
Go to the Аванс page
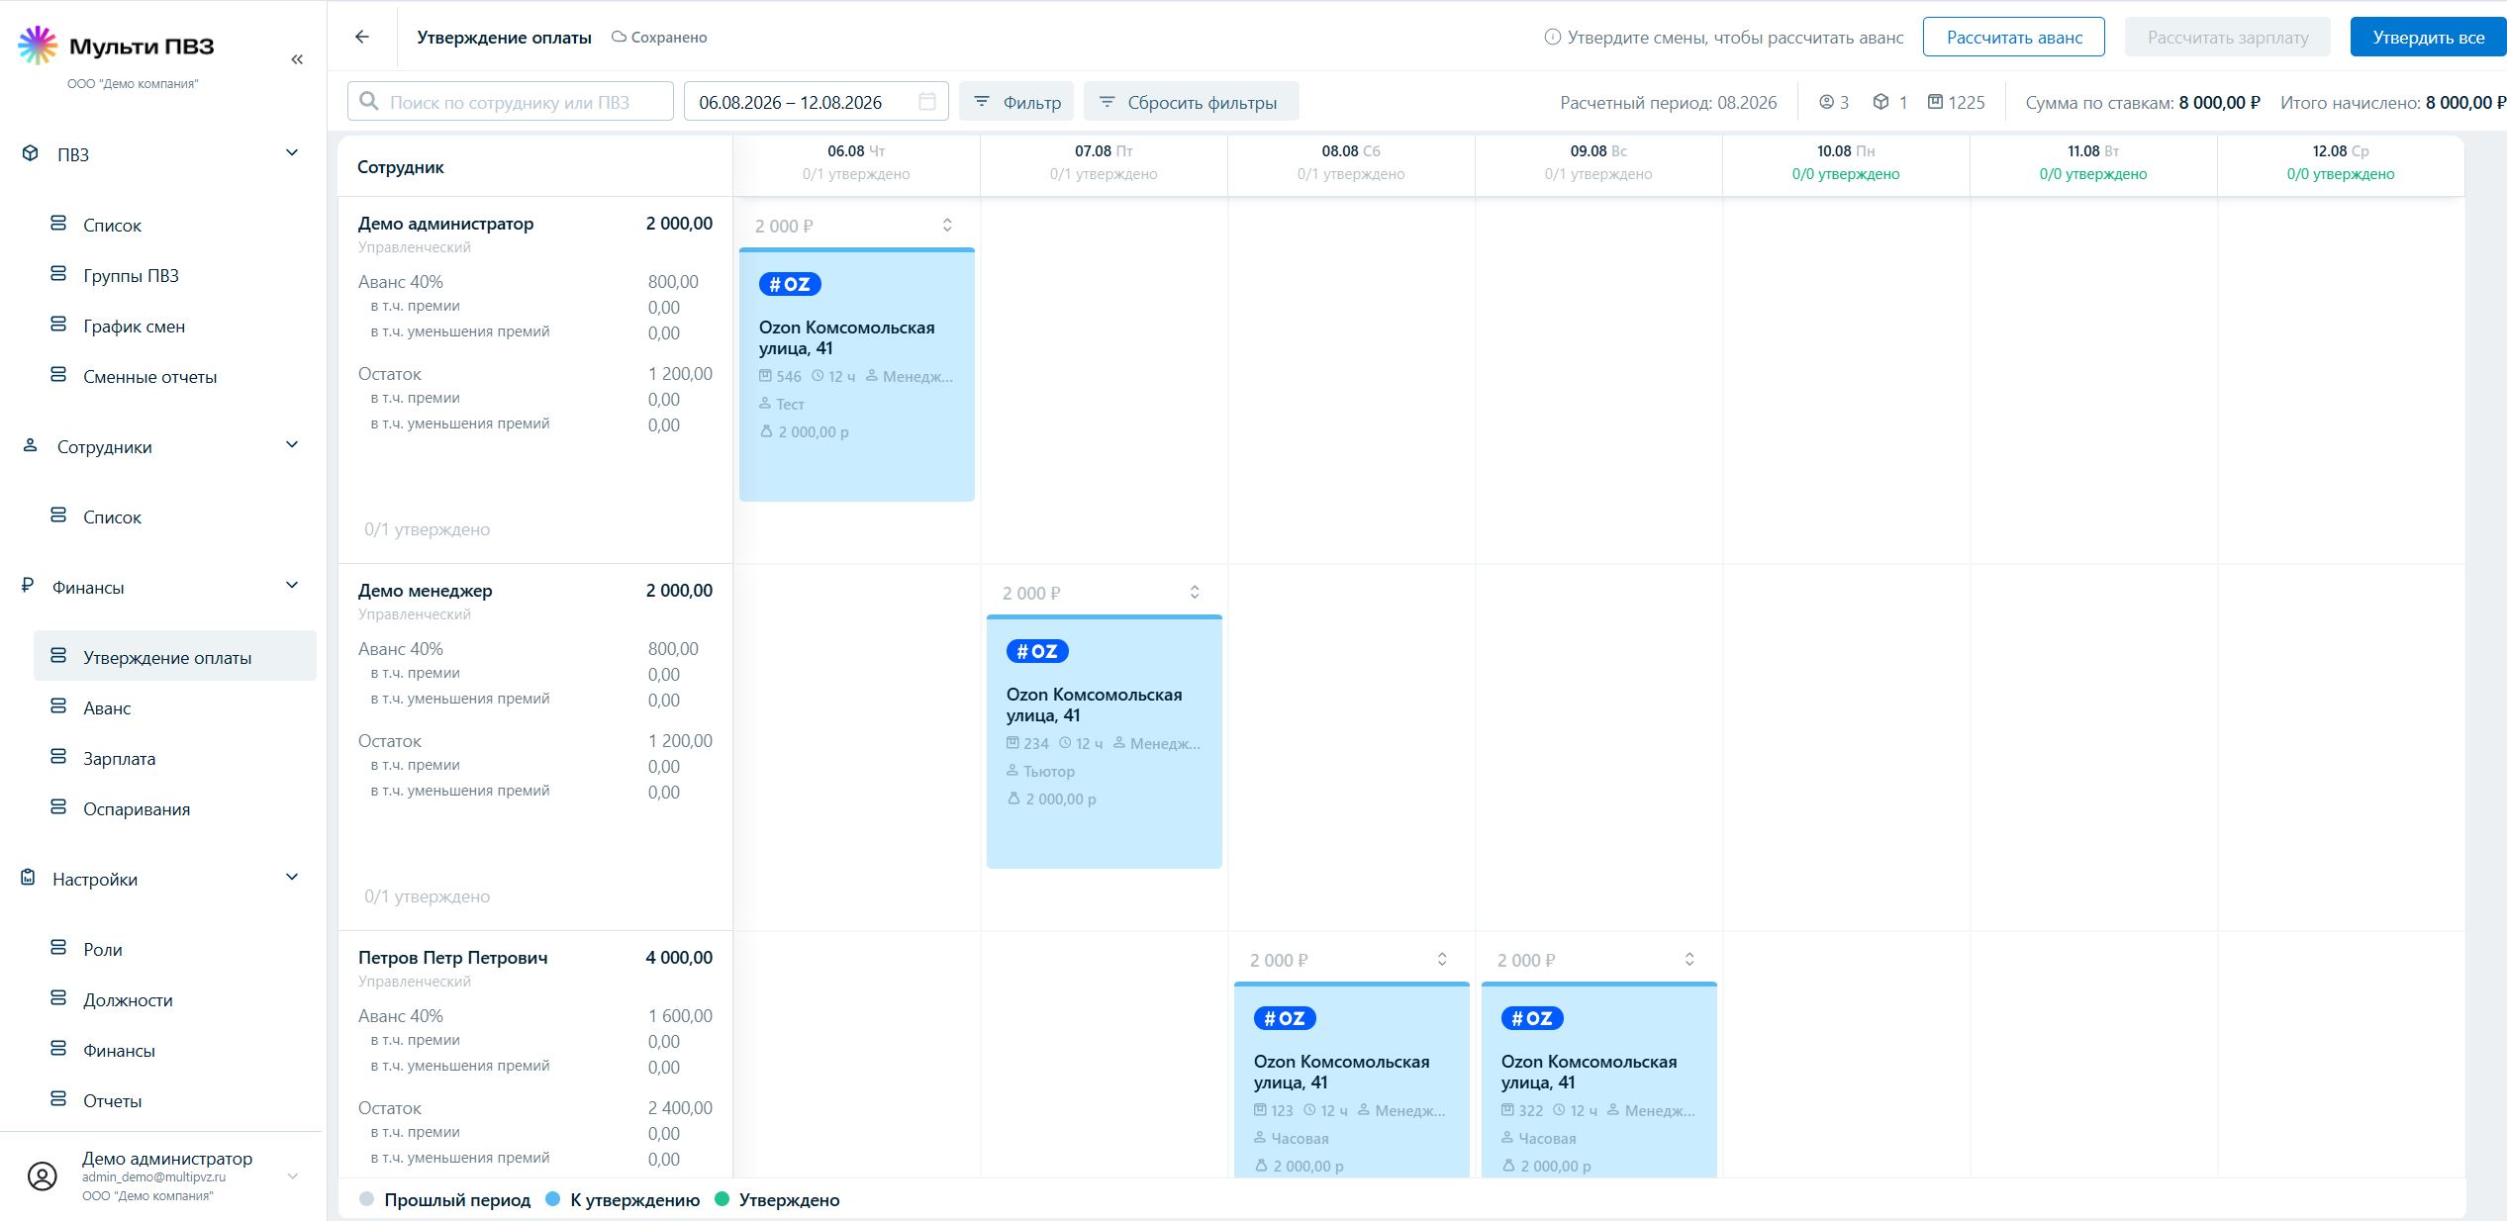pos(107,708)
